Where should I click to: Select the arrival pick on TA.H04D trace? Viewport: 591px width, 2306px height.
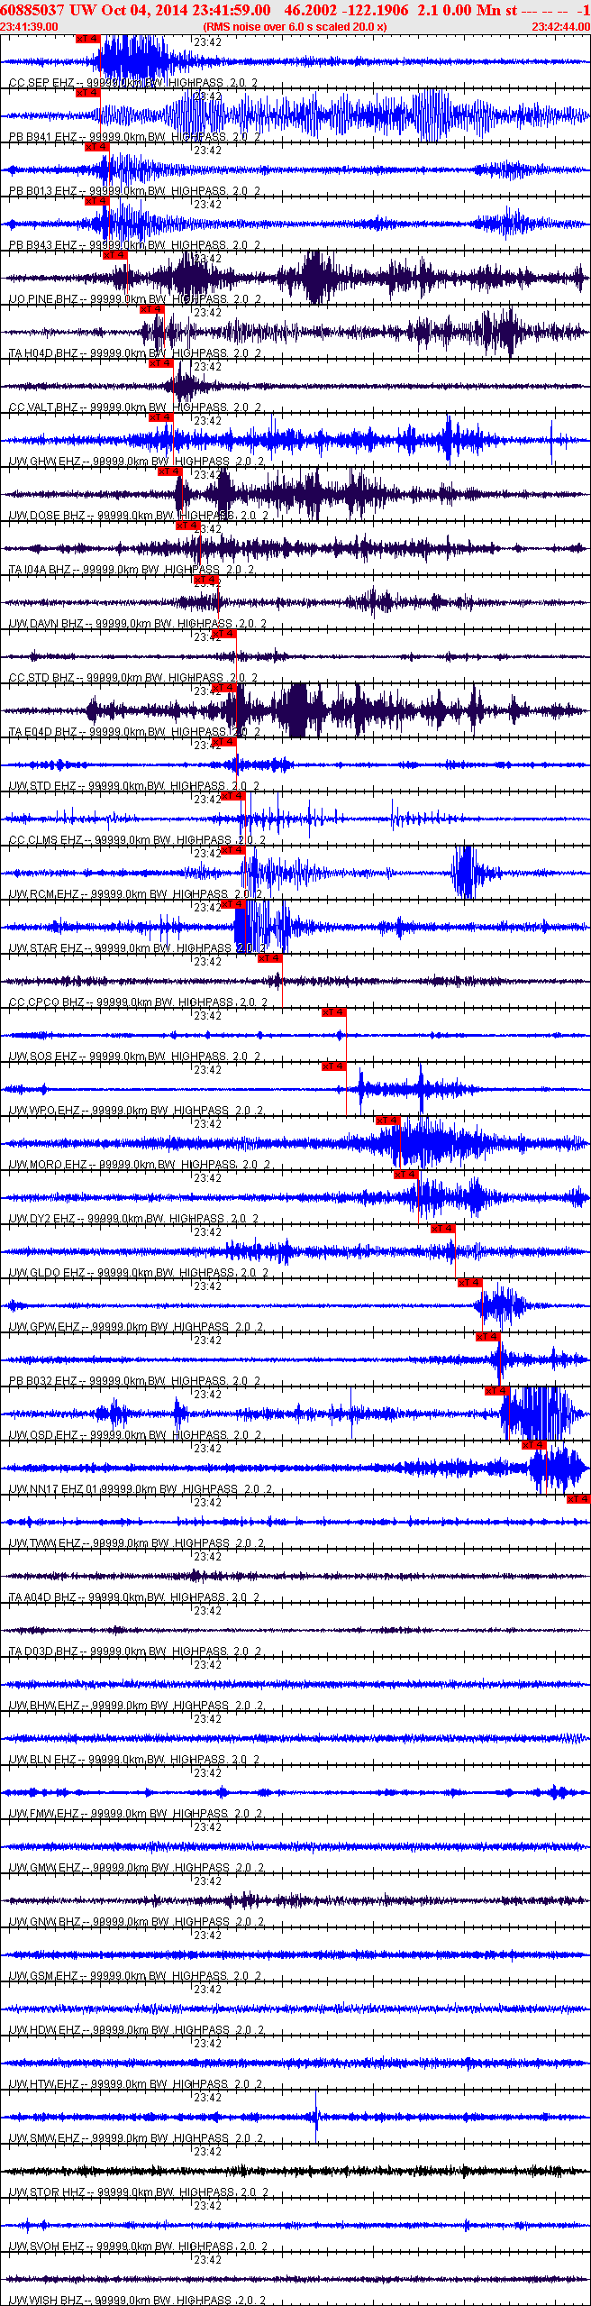click(151, 309)
